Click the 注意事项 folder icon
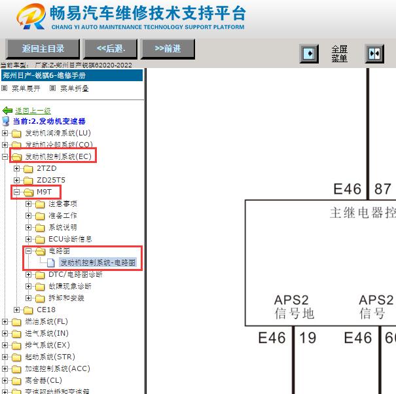Screen dimensions: 396x394 pyautogui.click(x=40, y=204)
